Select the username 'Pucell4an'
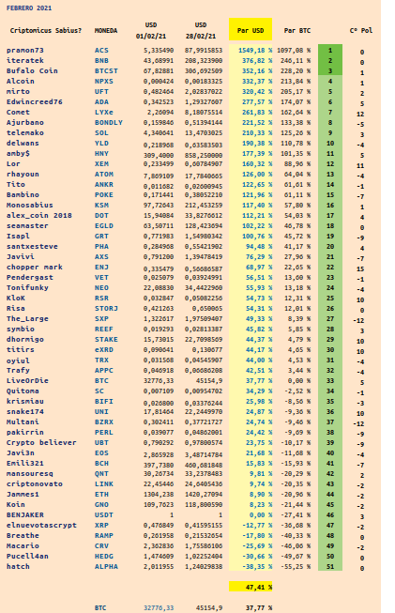This screenshot has height=613, width=395. 27,556
